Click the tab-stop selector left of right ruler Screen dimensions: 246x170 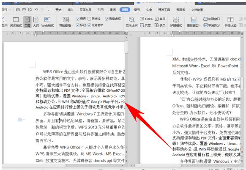(131, 35)
